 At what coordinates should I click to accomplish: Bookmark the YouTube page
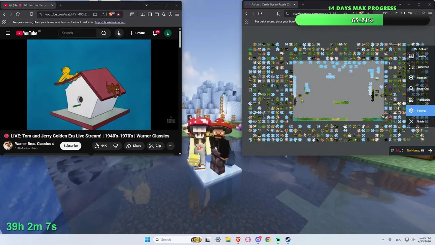[x=31, y=14]
